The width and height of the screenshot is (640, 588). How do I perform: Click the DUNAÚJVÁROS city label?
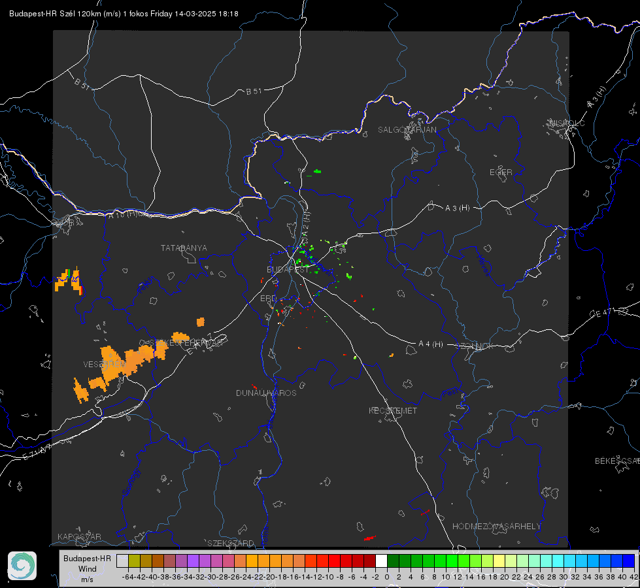[x=266, y=393]
